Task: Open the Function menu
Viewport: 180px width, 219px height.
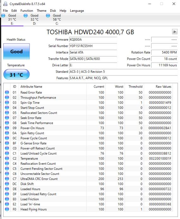Action: tap(27, 10)
